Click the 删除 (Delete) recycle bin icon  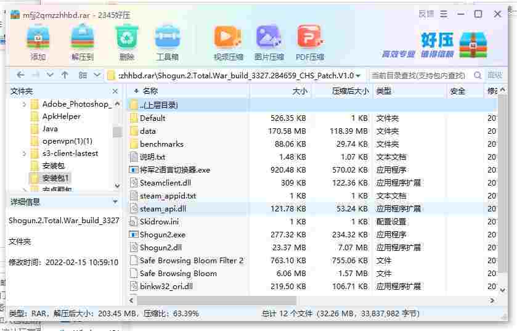126,37
